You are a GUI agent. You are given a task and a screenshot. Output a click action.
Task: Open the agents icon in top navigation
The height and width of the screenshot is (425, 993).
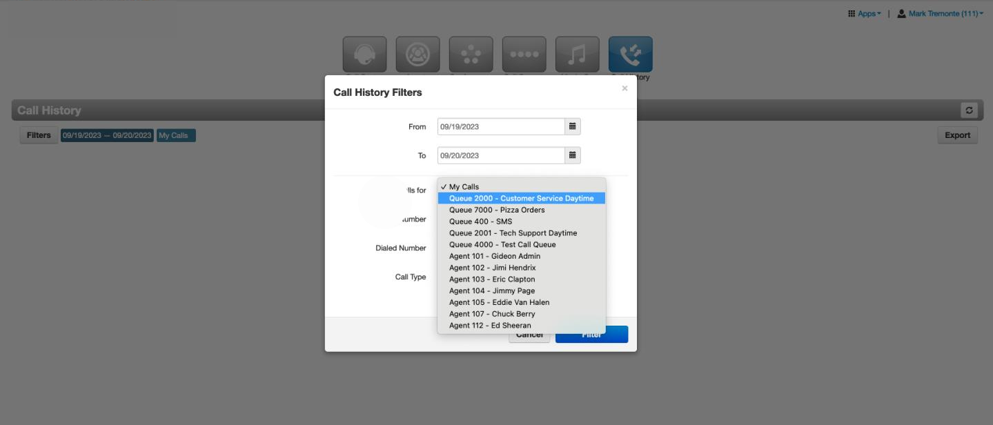(418, 55)
